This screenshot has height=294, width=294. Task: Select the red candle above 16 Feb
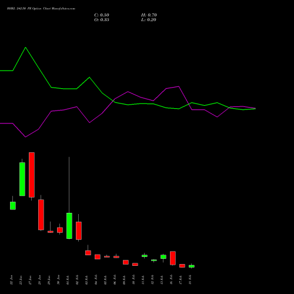point(173,258)
